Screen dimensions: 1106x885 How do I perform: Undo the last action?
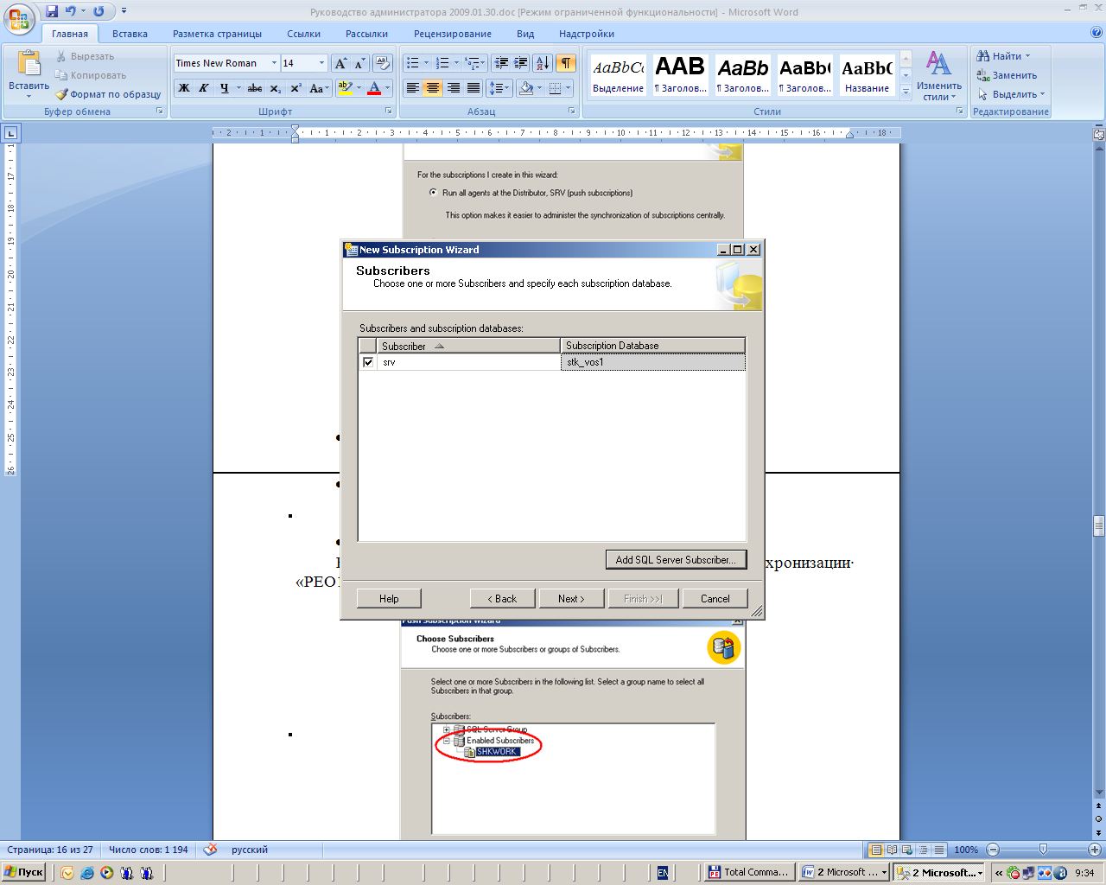click(71, 11)
